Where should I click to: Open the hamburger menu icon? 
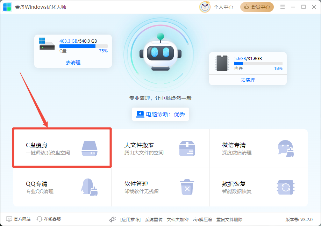283,7
